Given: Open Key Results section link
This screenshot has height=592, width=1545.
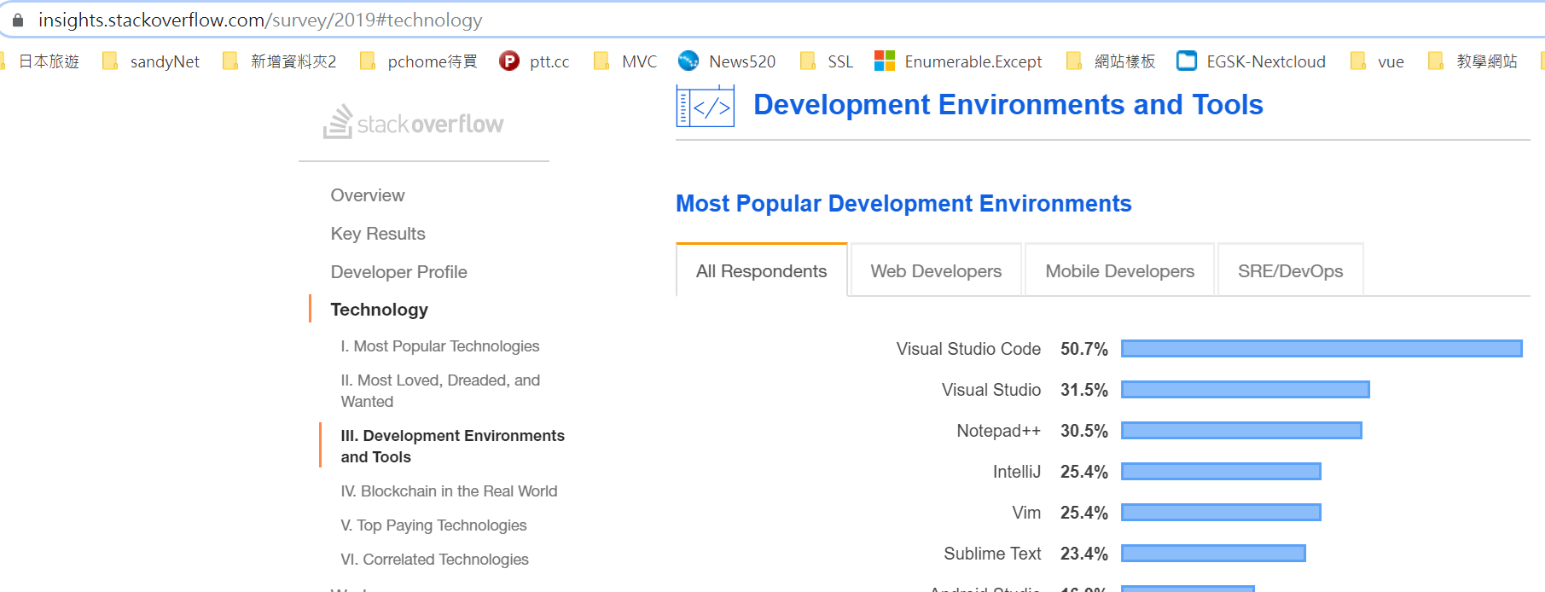Looking at the screenshot, I should click(378, 234).
